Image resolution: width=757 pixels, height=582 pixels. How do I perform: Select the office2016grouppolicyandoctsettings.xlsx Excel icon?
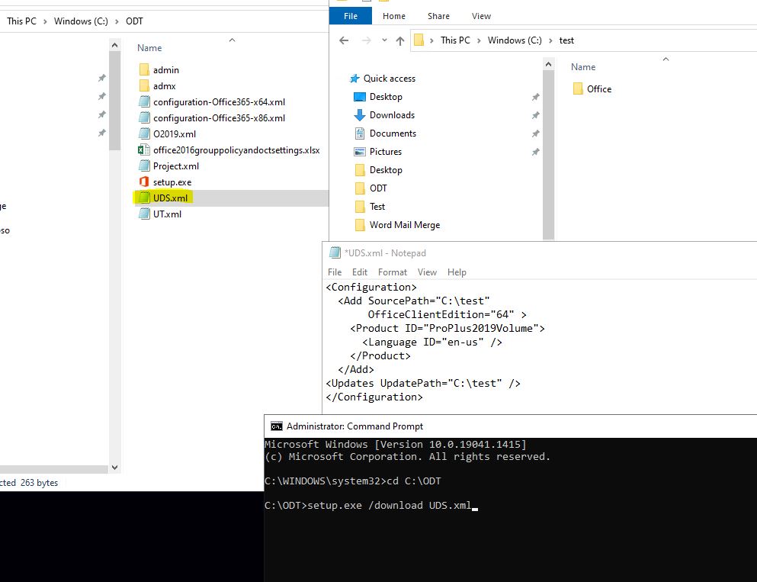(x=144, y=150)
